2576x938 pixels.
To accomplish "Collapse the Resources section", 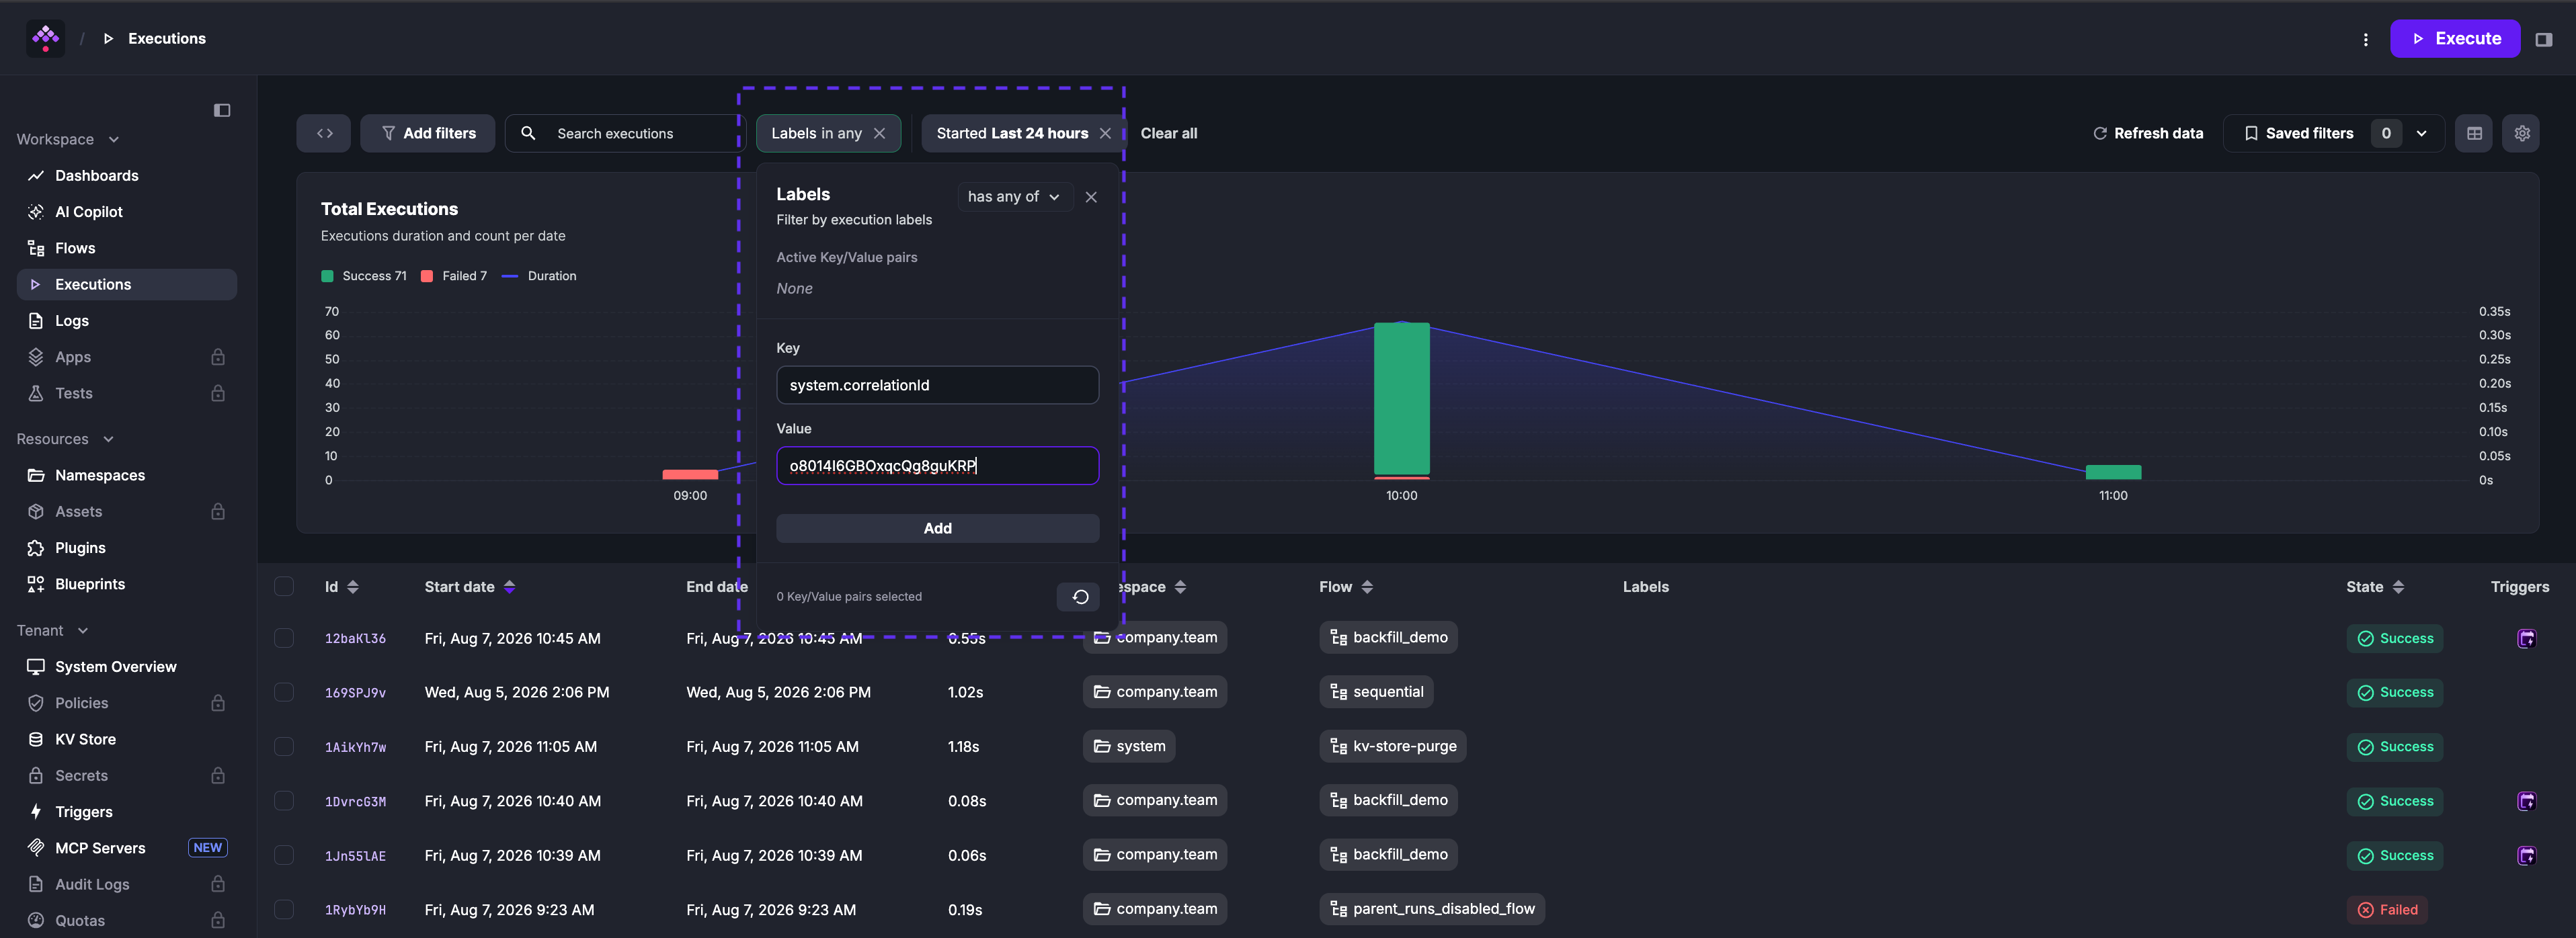I will coord(65,439).
